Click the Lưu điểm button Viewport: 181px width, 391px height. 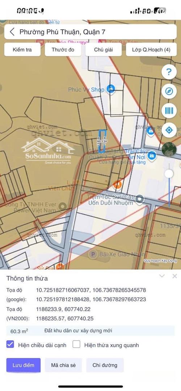tap(24, 365)
